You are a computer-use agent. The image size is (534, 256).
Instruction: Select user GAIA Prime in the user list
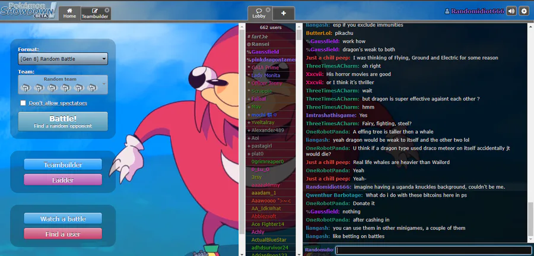[271, 68]
